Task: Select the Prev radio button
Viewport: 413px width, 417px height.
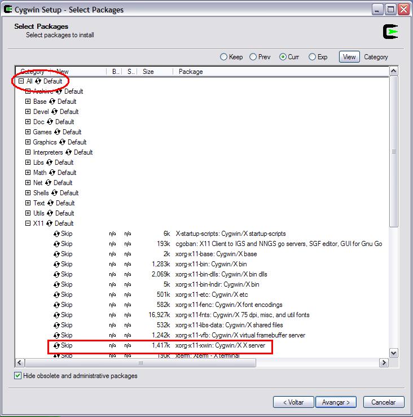Action: [x=253, y=57]
